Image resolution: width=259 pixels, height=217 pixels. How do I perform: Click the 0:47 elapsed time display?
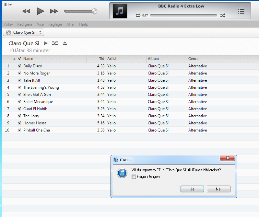point(145,15)
